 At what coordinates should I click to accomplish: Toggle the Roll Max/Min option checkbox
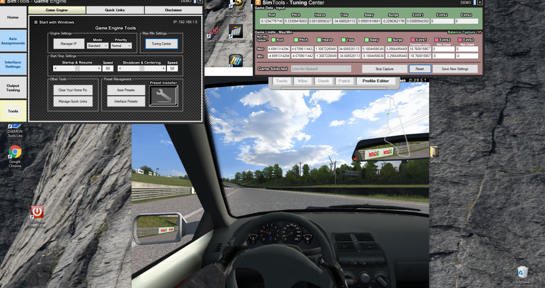pyautogui.click(x=274, y=40)
